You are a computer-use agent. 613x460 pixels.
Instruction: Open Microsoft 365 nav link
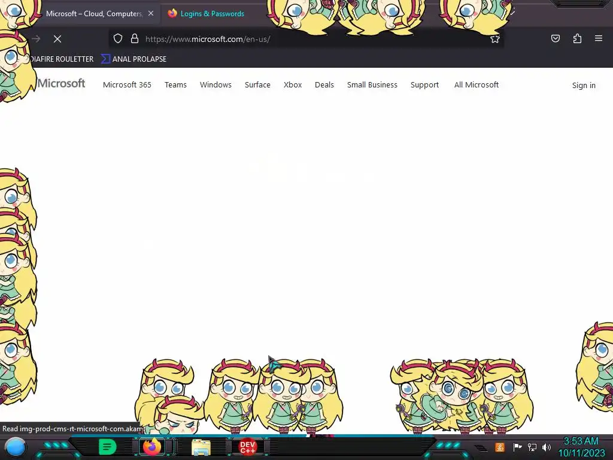pyautogui.click(x=127, y=85)
